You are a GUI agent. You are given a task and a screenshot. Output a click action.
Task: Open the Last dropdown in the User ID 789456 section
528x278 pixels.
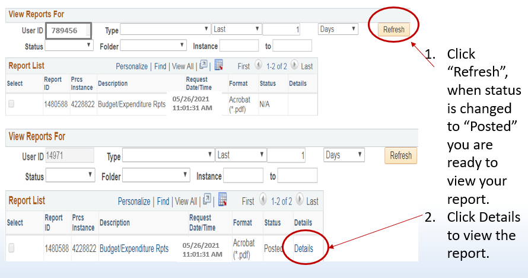(237, 29)
